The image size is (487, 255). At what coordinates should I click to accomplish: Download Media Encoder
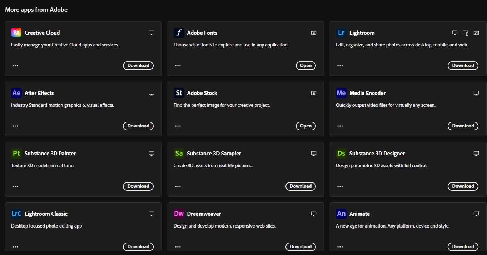click(463, 126)
